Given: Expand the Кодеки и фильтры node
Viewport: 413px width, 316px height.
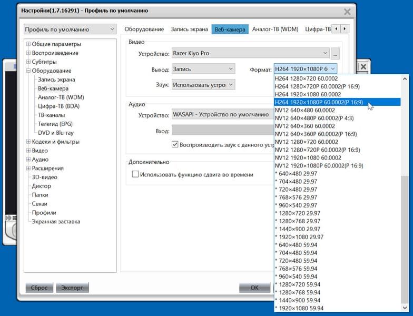Looking at the screenshot, I should point(28,142).
